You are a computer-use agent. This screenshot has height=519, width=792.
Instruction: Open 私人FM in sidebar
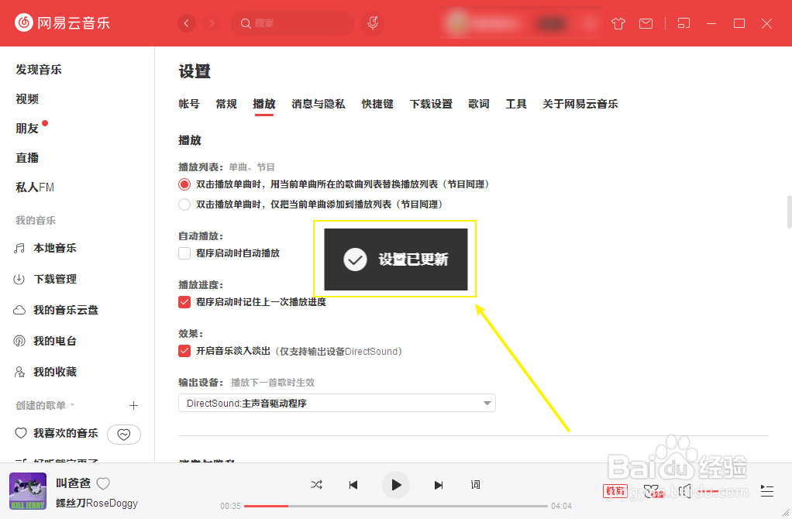pos(35,187)
